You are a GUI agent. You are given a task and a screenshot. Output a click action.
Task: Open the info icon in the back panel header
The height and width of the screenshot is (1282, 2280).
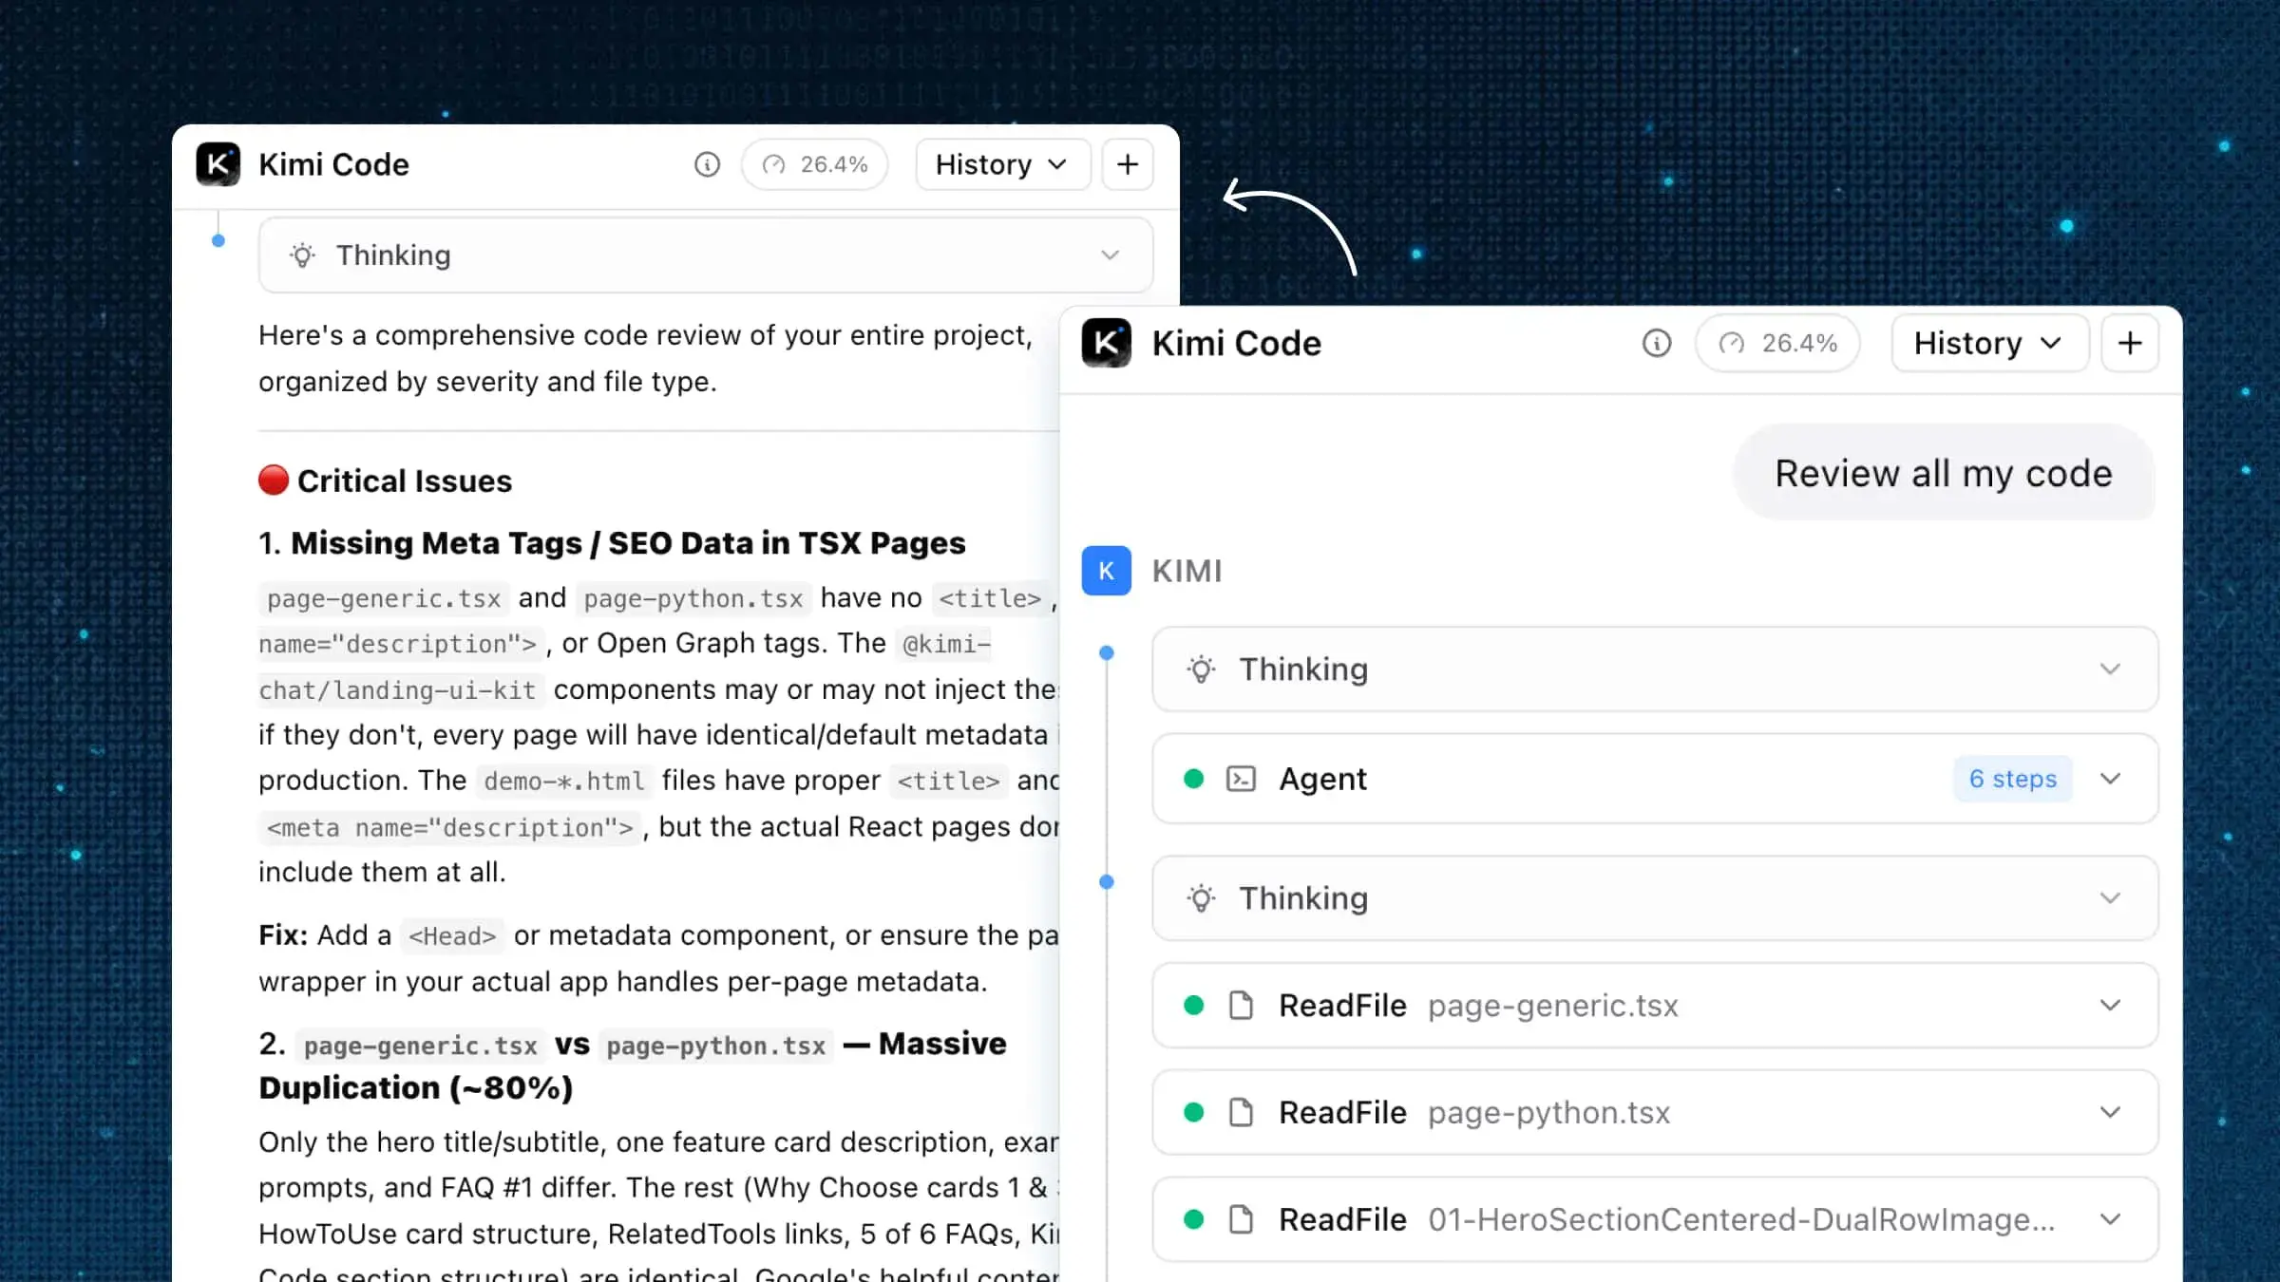(x=707, y=164)
